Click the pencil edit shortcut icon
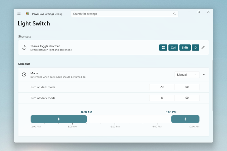Screen dimensions: 227x151 coord(203,48)
